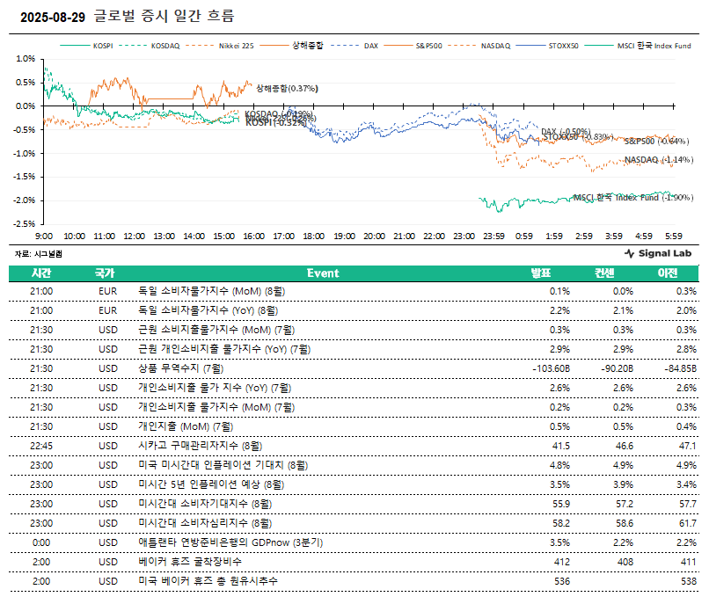This screenshot has width=709, height=604.
Task: Click the 미국 베이커 휴즈 총 원유시추수 event
Action: [x=208, y=581]
